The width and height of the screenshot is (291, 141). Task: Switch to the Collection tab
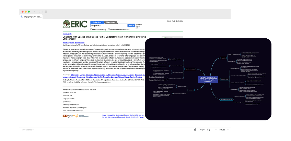(97, 22)
